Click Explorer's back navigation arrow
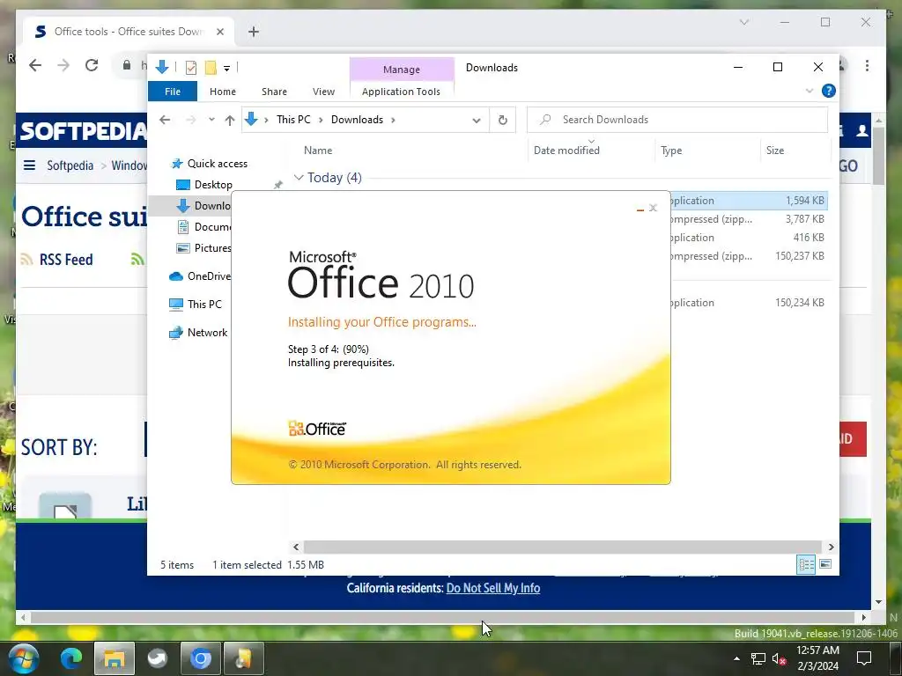 [x=165, y=120]
